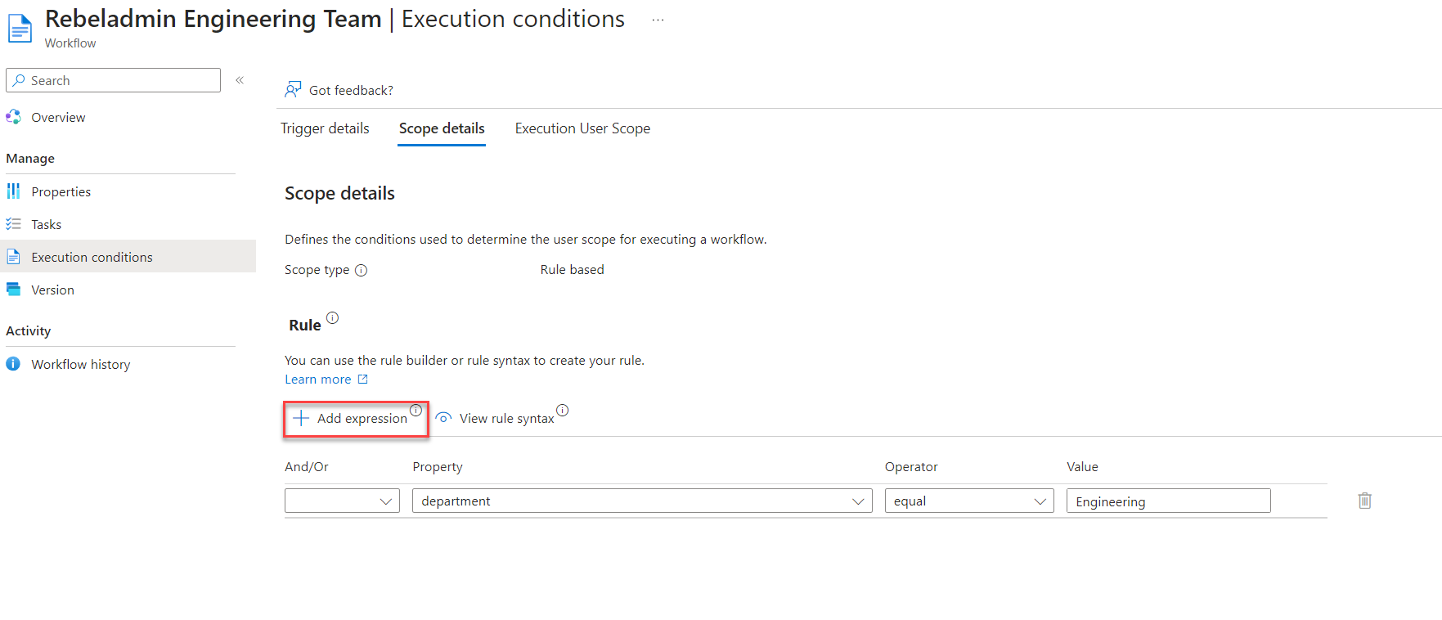This screenshot has height=620, width=1442.
Task: Click the delete rule trash icon
Action: click(x=1364, y=501)
